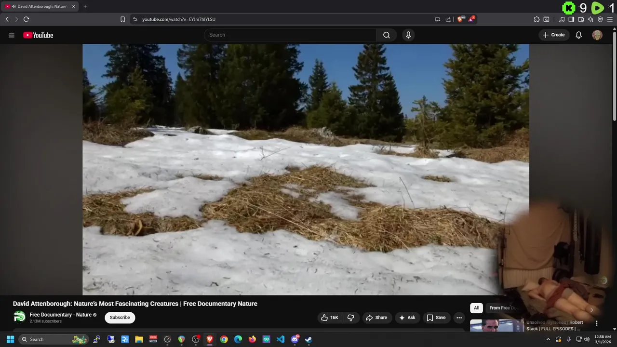This screenshot has width=617, height=347.
Task: Dislike the video with thumbs down
Action: [x=350, y=318]
